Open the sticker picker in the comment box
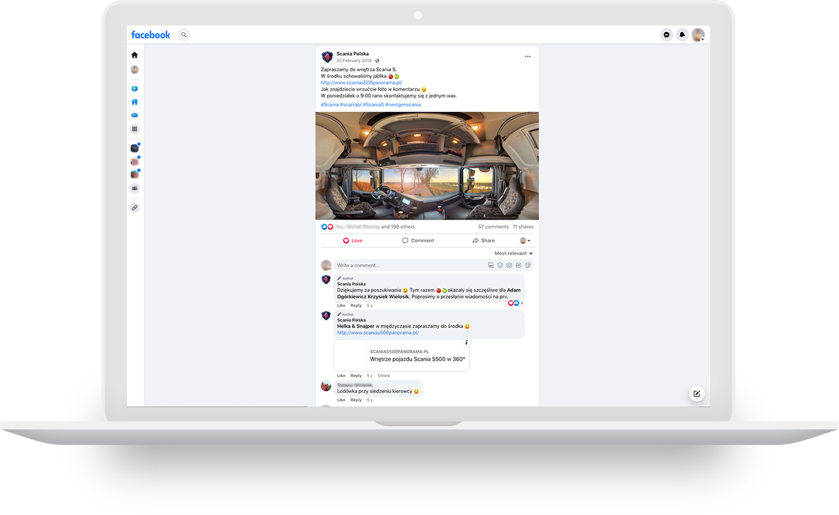 point(528,265)
